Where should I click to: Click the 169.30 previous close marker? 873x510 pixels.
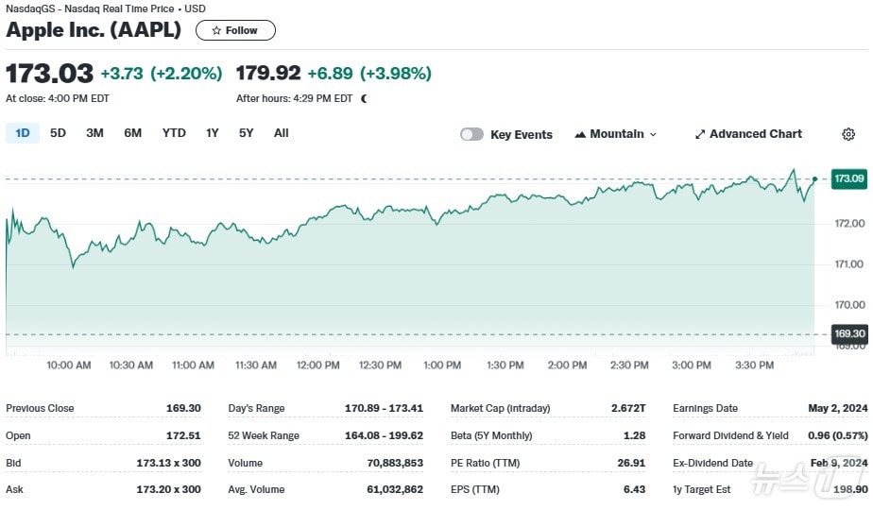coord(848,333)
